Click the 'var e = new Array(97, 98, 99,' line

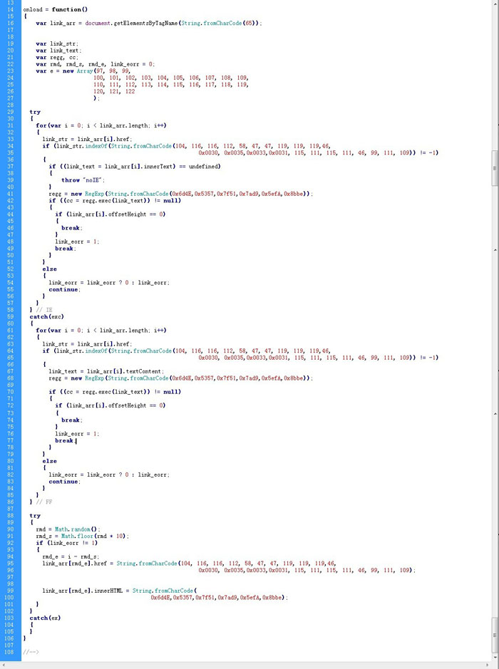coord(83,71)
